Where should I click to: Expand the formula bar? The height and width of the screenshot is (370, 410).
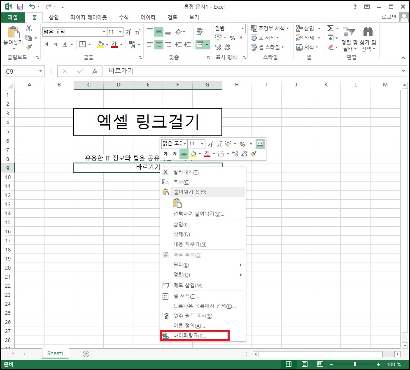point(403,71)
